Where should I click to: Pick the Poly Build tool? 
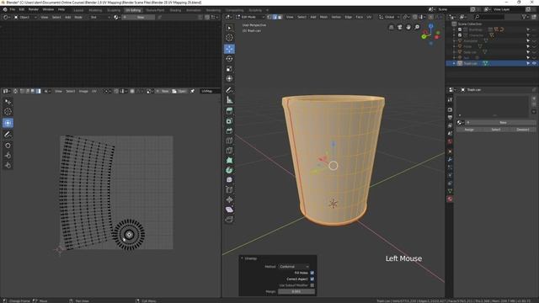[229, 161]
